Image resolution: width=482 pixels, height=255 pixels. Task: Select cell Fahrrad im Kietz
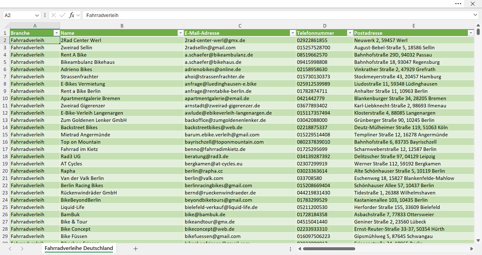pyautogui.click(x=122, y=149)
